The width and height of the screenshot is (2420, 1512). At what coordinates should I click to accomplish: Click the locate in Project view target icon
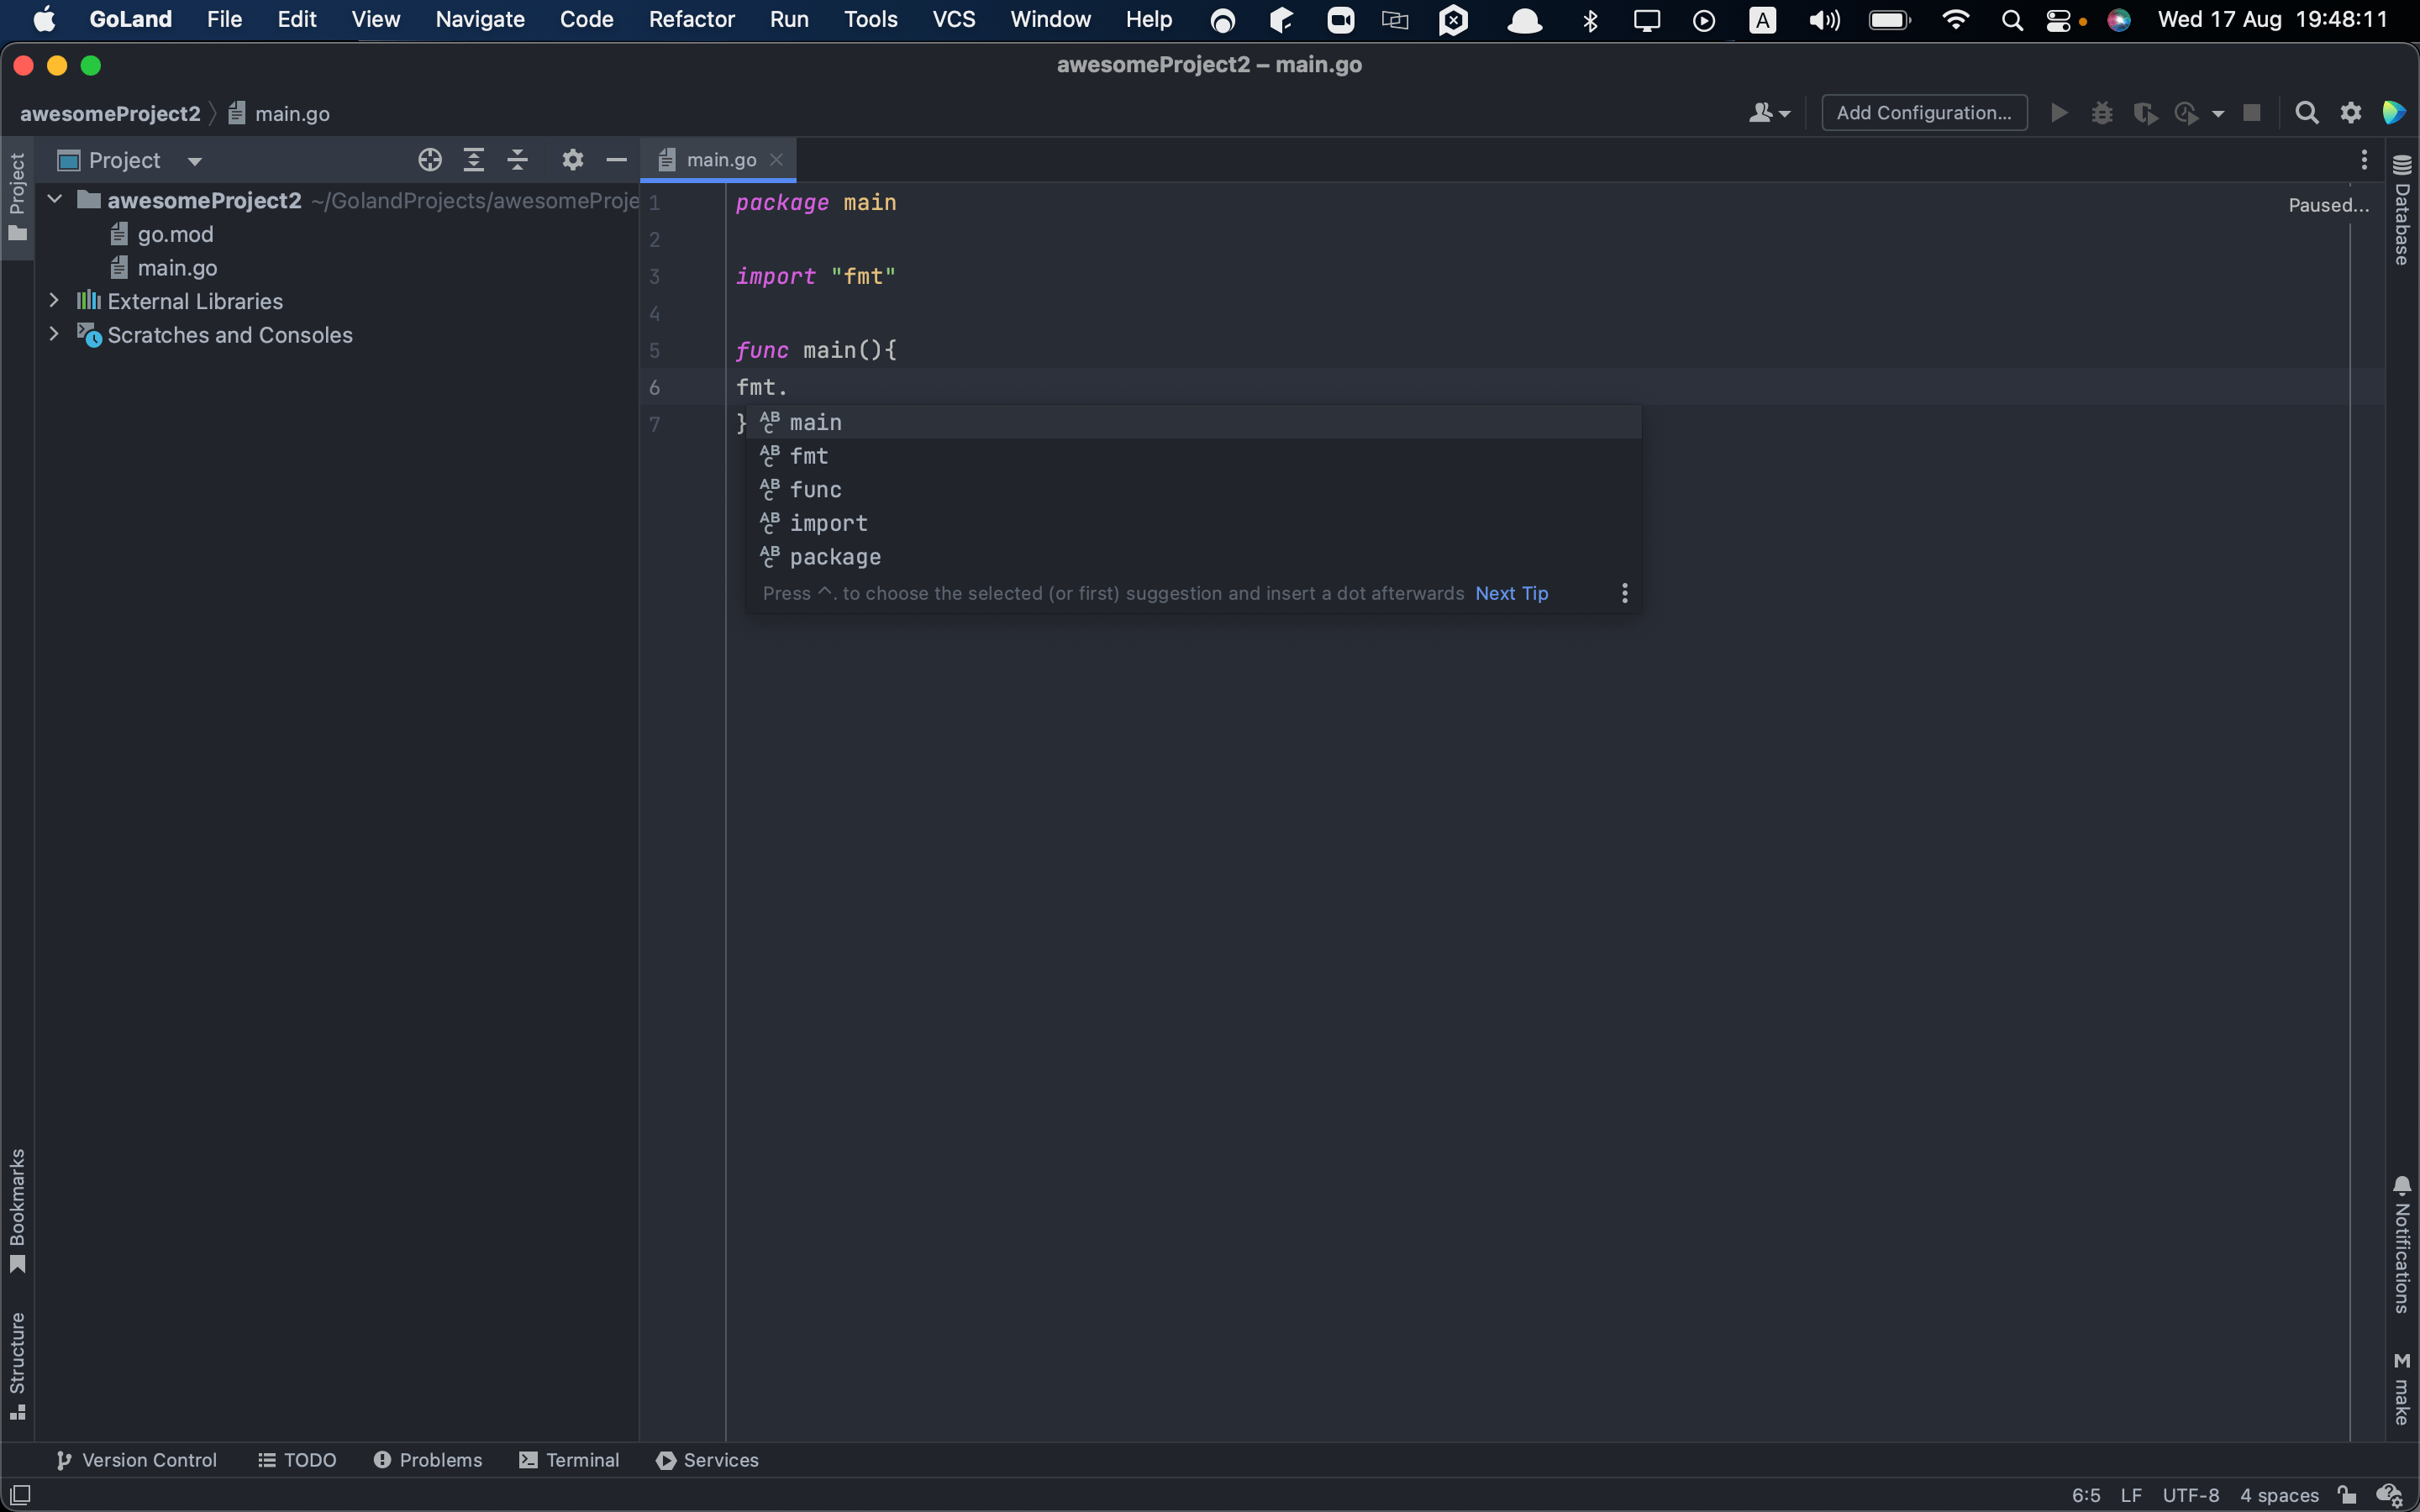pos(430,160)
